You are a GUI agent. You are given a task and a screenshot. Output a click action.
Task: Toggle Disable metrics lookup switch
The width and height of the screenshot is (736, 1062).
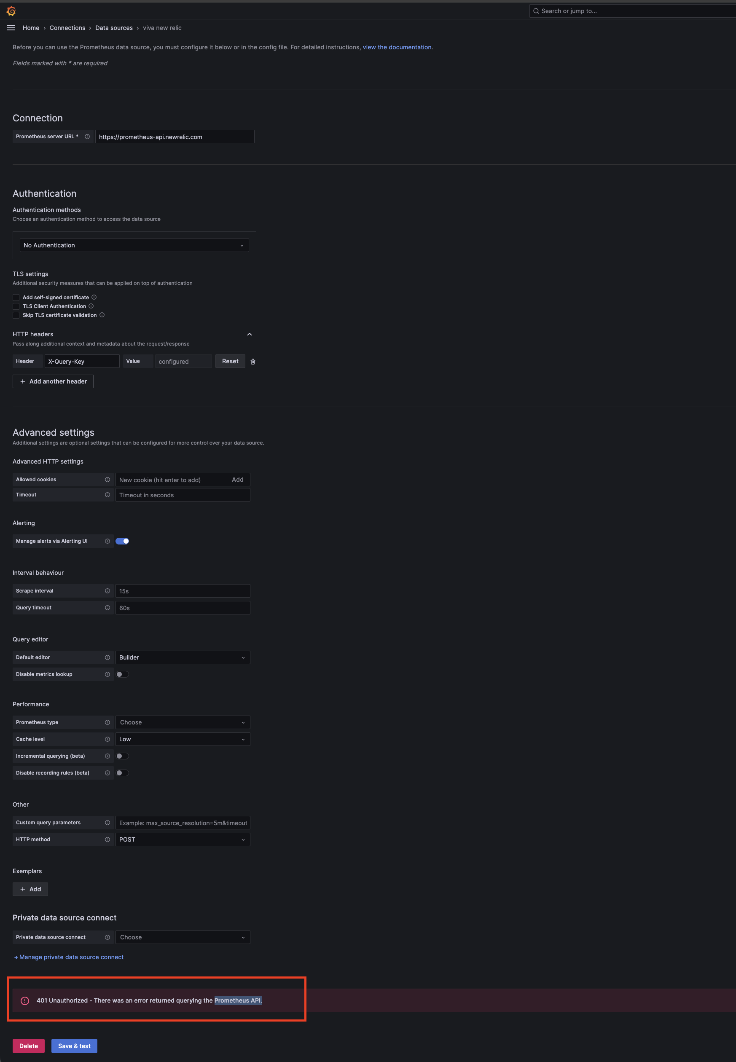pos(122,674)
